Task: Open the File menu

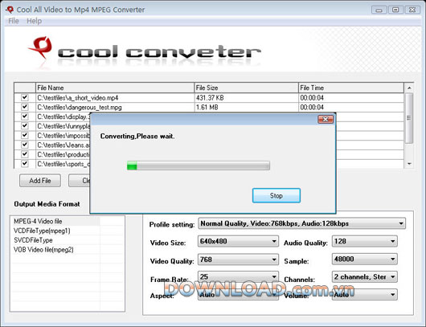Action: (14, 21)
